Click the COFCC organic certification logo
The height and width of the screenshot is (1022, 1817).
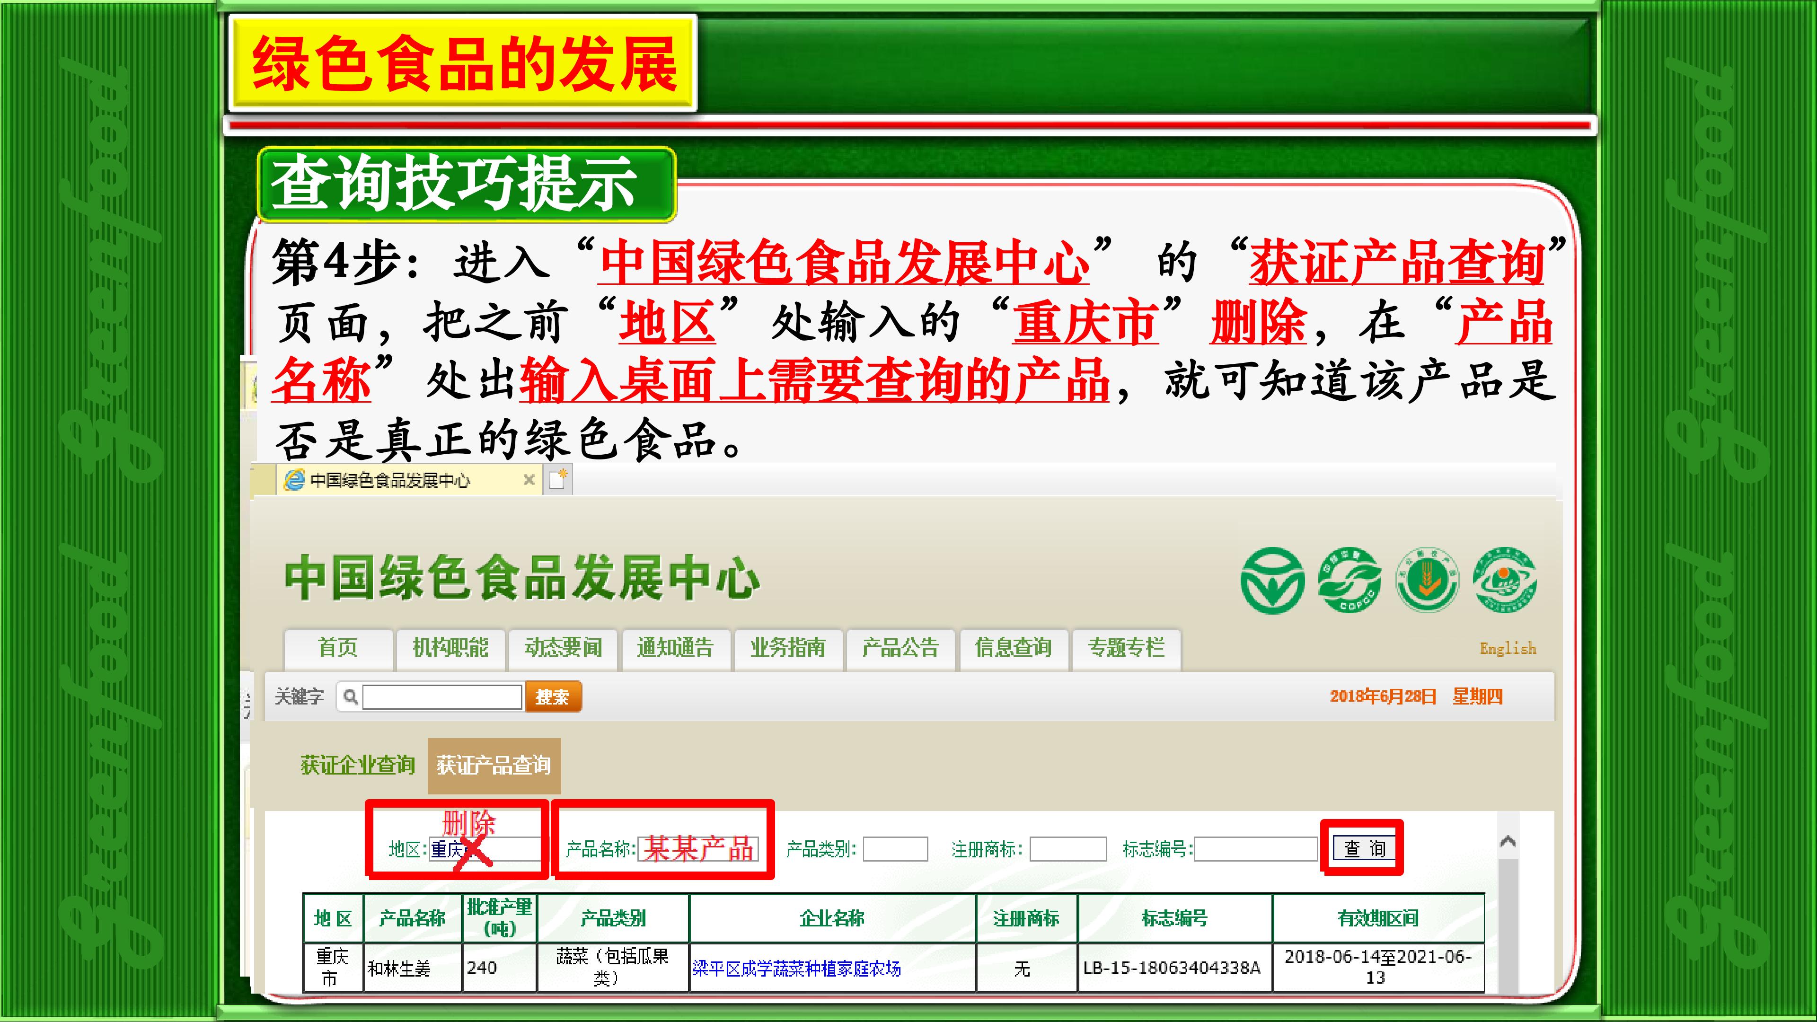(1350, 580)
